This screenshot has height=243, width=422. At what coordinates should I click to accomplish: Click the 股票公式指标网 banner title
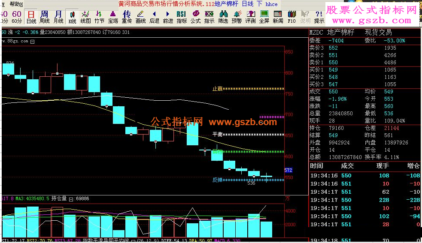(372, 10)
